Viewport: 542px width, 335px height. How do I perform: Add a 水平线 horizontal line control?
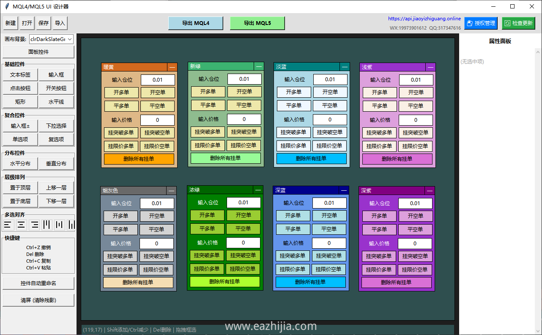[x=56, y=102]
